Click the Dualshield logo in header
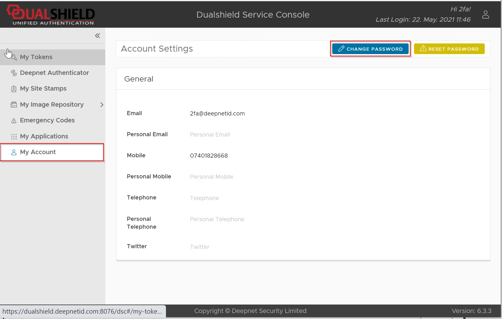The width and height of the screenshot is (502, 319). [51, 14]
